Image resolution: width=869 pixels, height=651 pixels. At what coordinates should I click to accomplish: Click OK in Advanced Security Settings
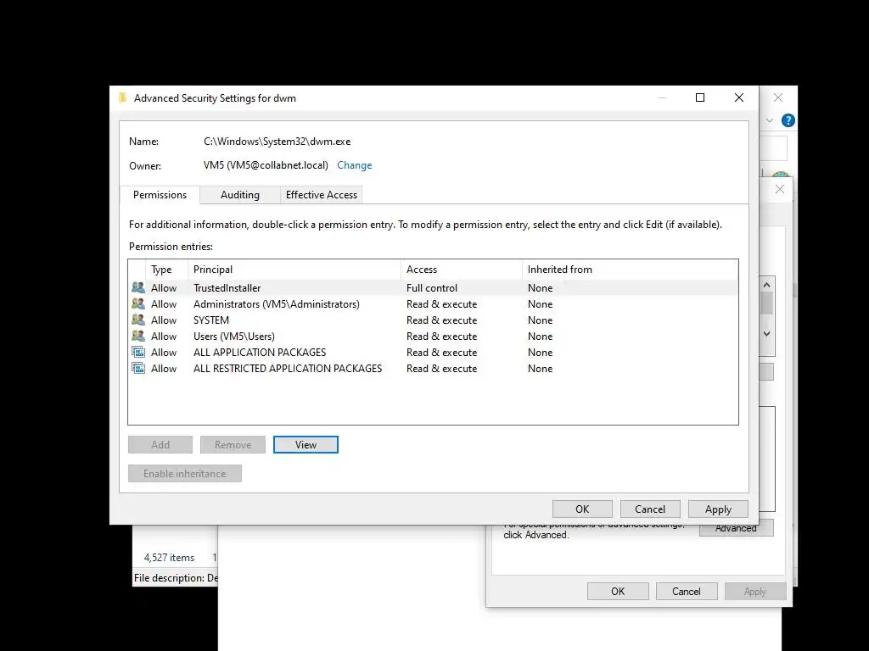pyautogui.click(x=582, y=509)
